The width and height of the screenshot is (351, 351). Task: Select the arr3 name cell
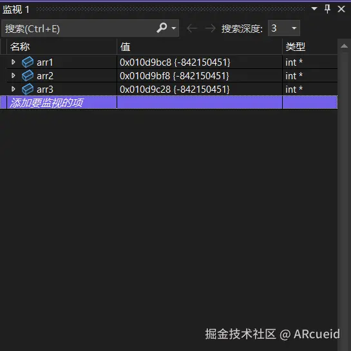(x=62, y=89)
